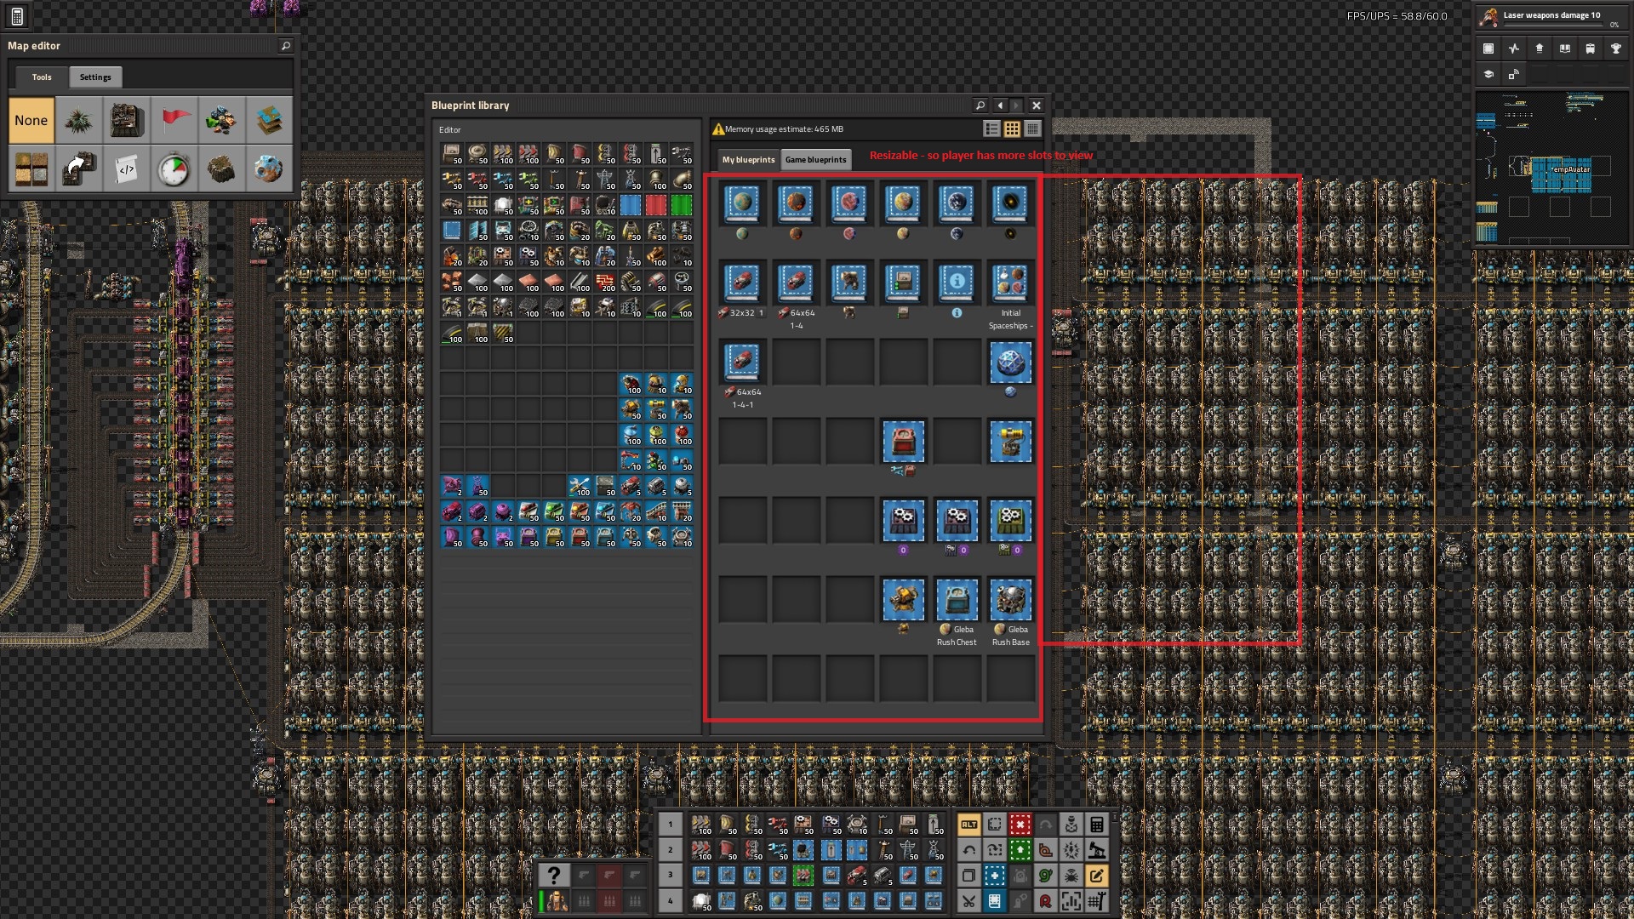Select the None editor tool
The height and width of the screenshot is (919, 1634).
click(31, 120)
